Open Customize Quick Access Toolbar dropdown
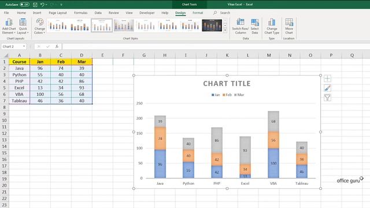 [x=61, y=5]
